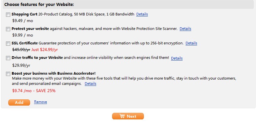Click the shopping cart icon on Next button
Image resolution: width=257 pixels, height=124 pixels.
tap(122, 116)
